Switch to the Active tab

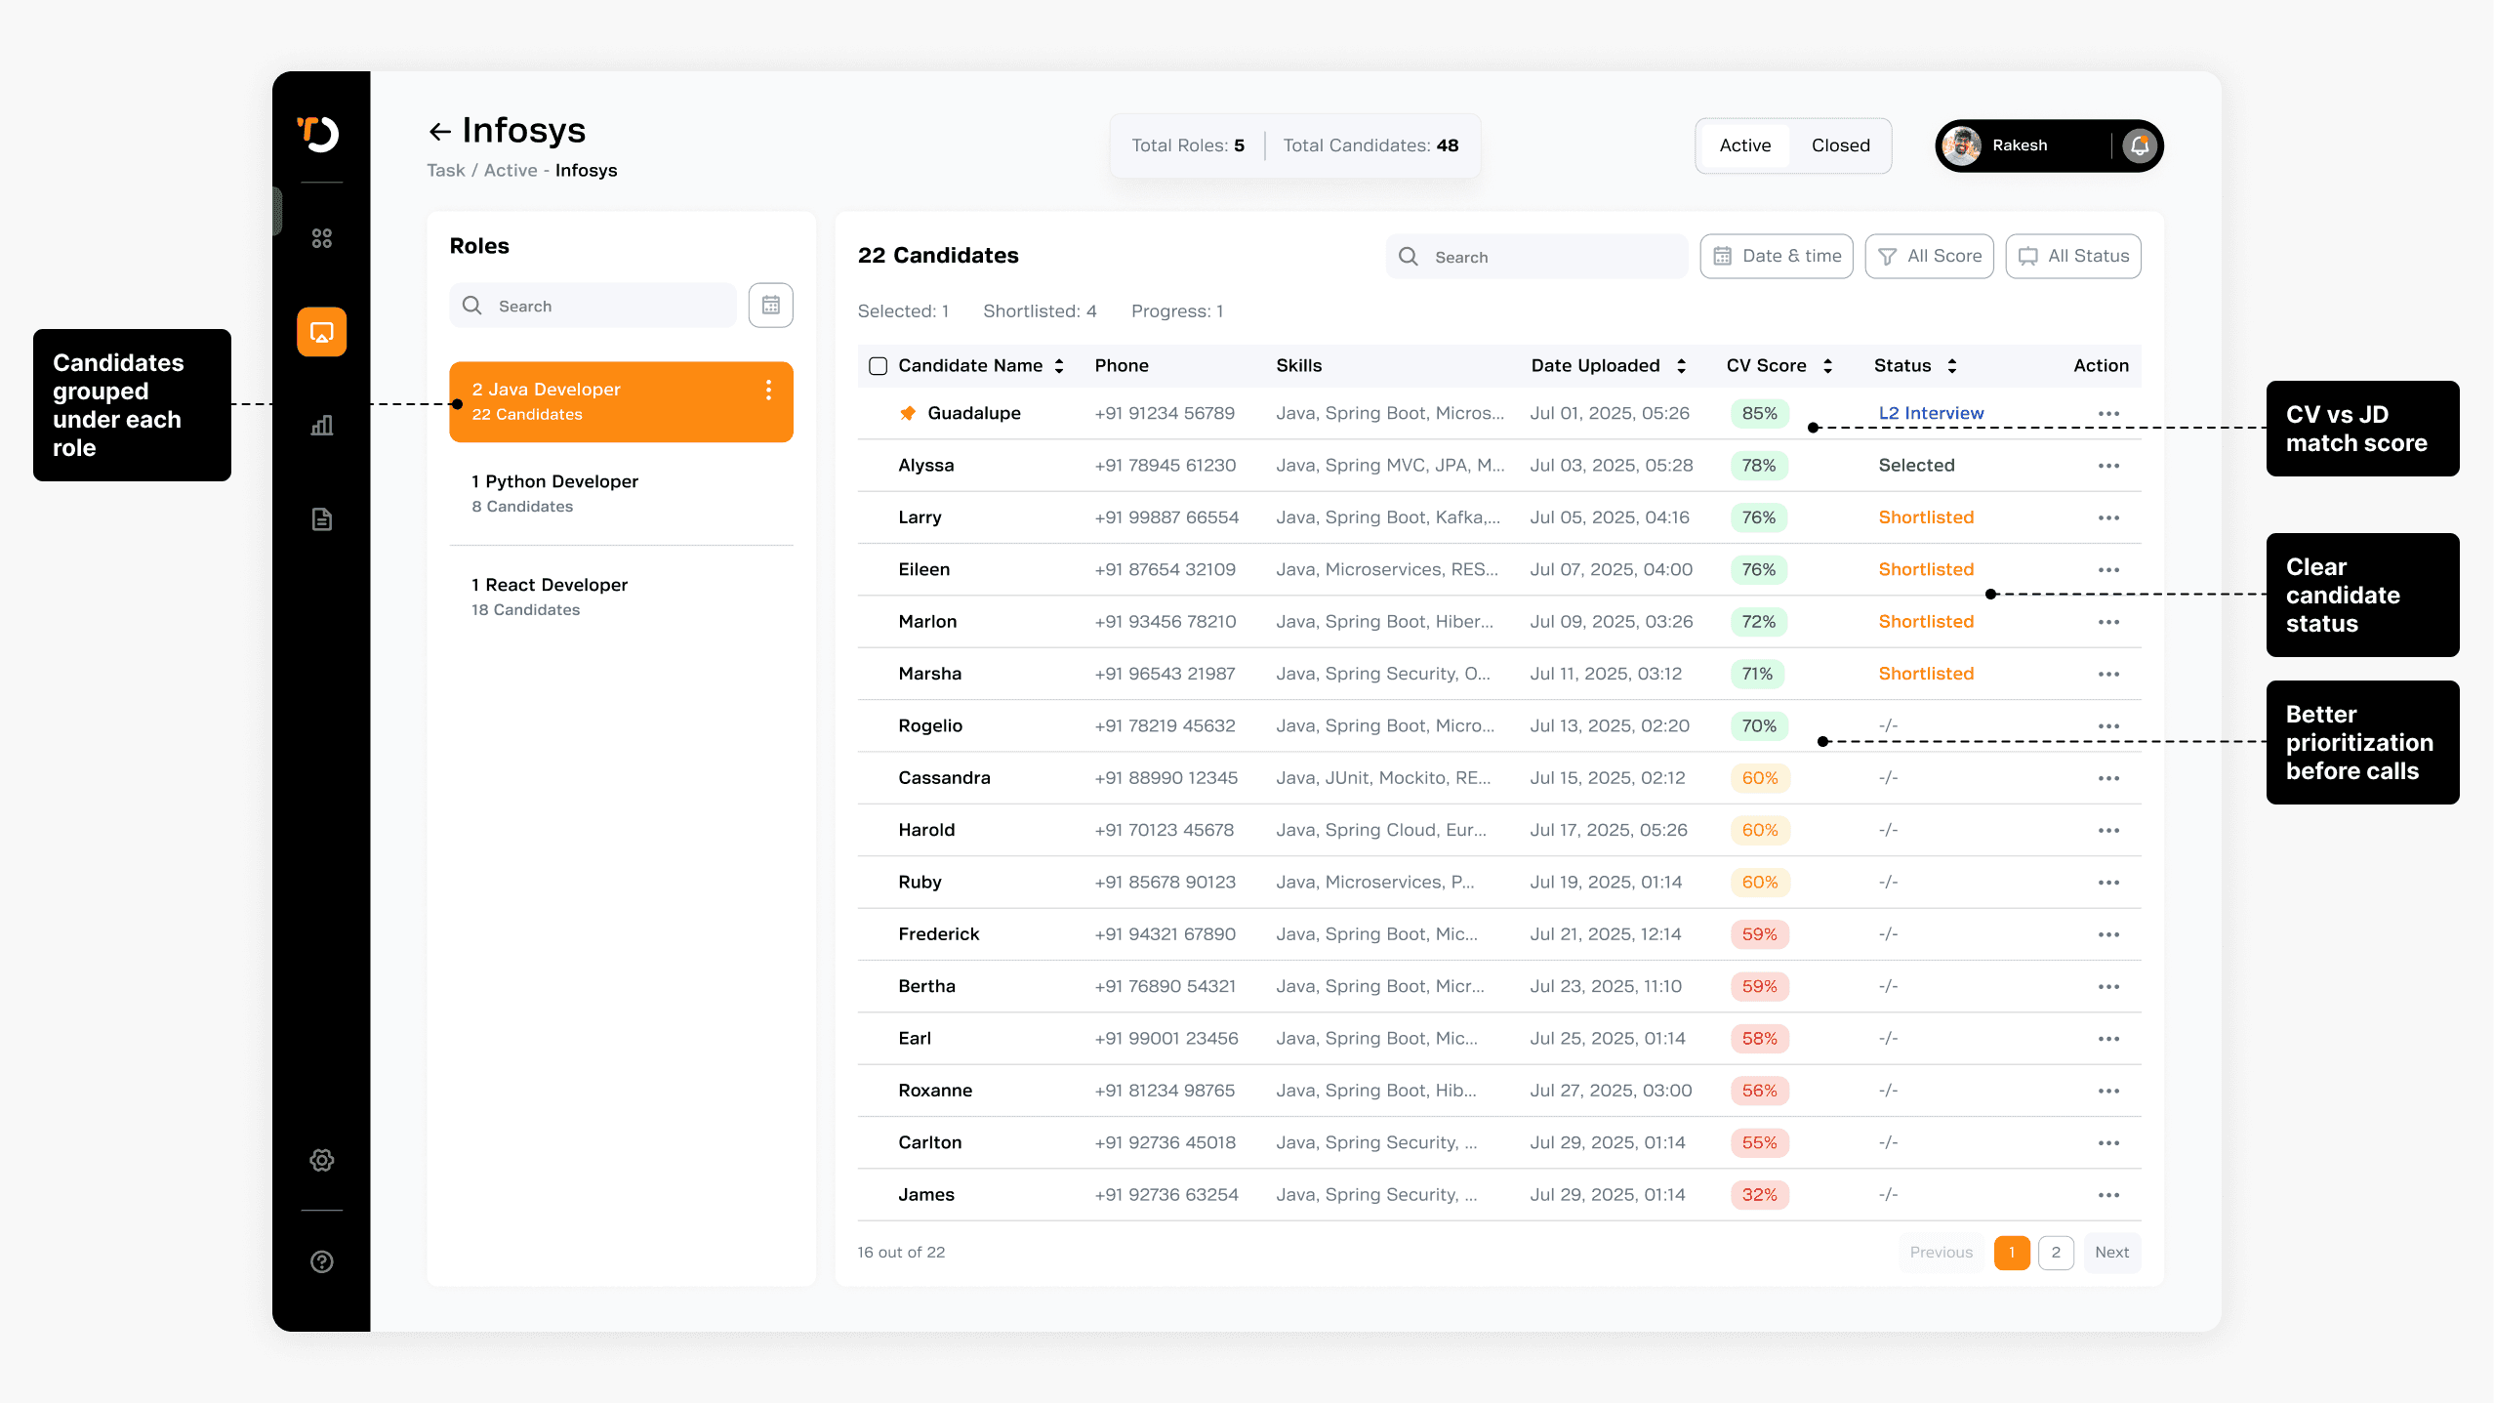coord(1744,145)
